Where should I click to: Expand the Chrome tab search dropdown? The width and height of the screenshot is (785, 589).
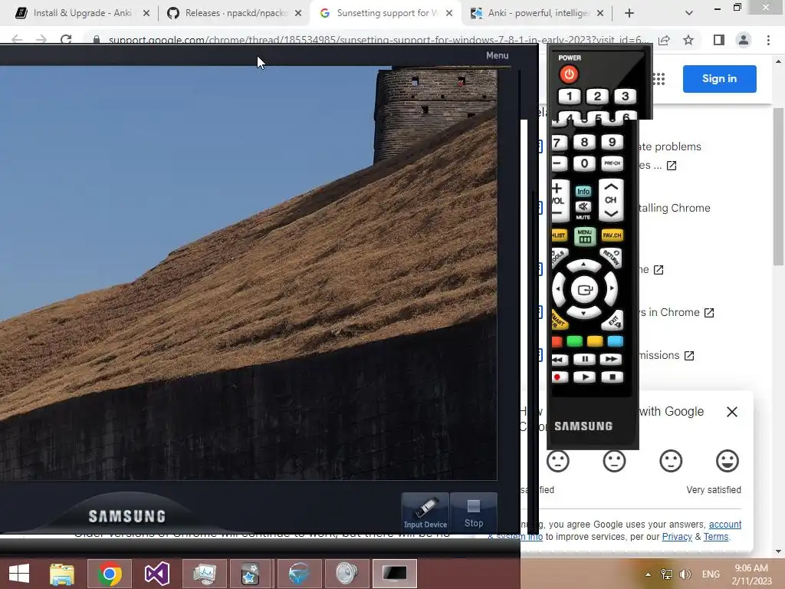click(x=689, y=13)
